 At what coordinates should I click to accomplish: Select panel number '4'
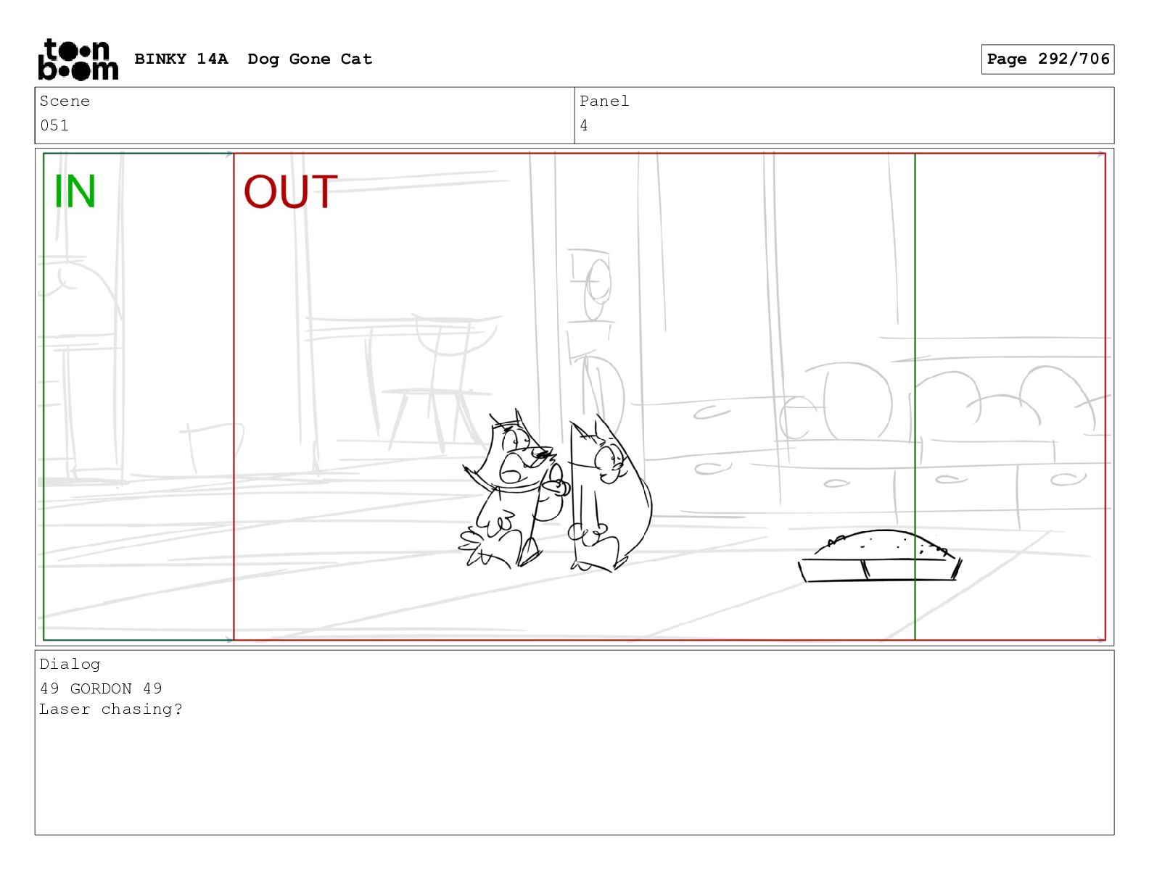pos(584,125)
